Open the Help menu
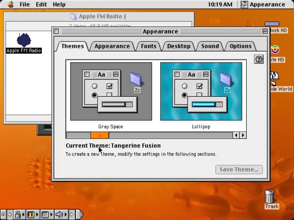Viewport: 294px width, 220px height. [59, 4]
